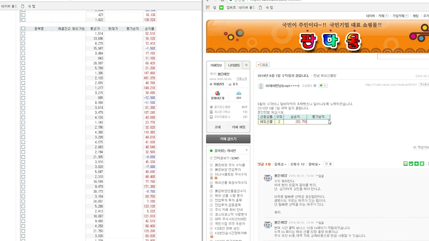429x241 pixels.
Task: Tick the checkbox in the 129.20% row
Action: point(23,231)
